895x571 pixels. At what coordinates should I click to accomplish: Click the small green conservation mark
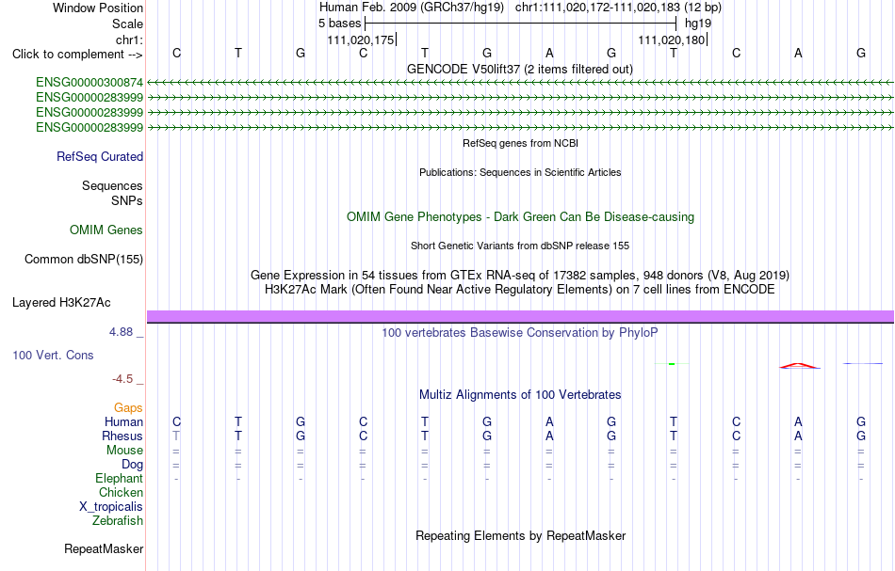click(672, 363)
